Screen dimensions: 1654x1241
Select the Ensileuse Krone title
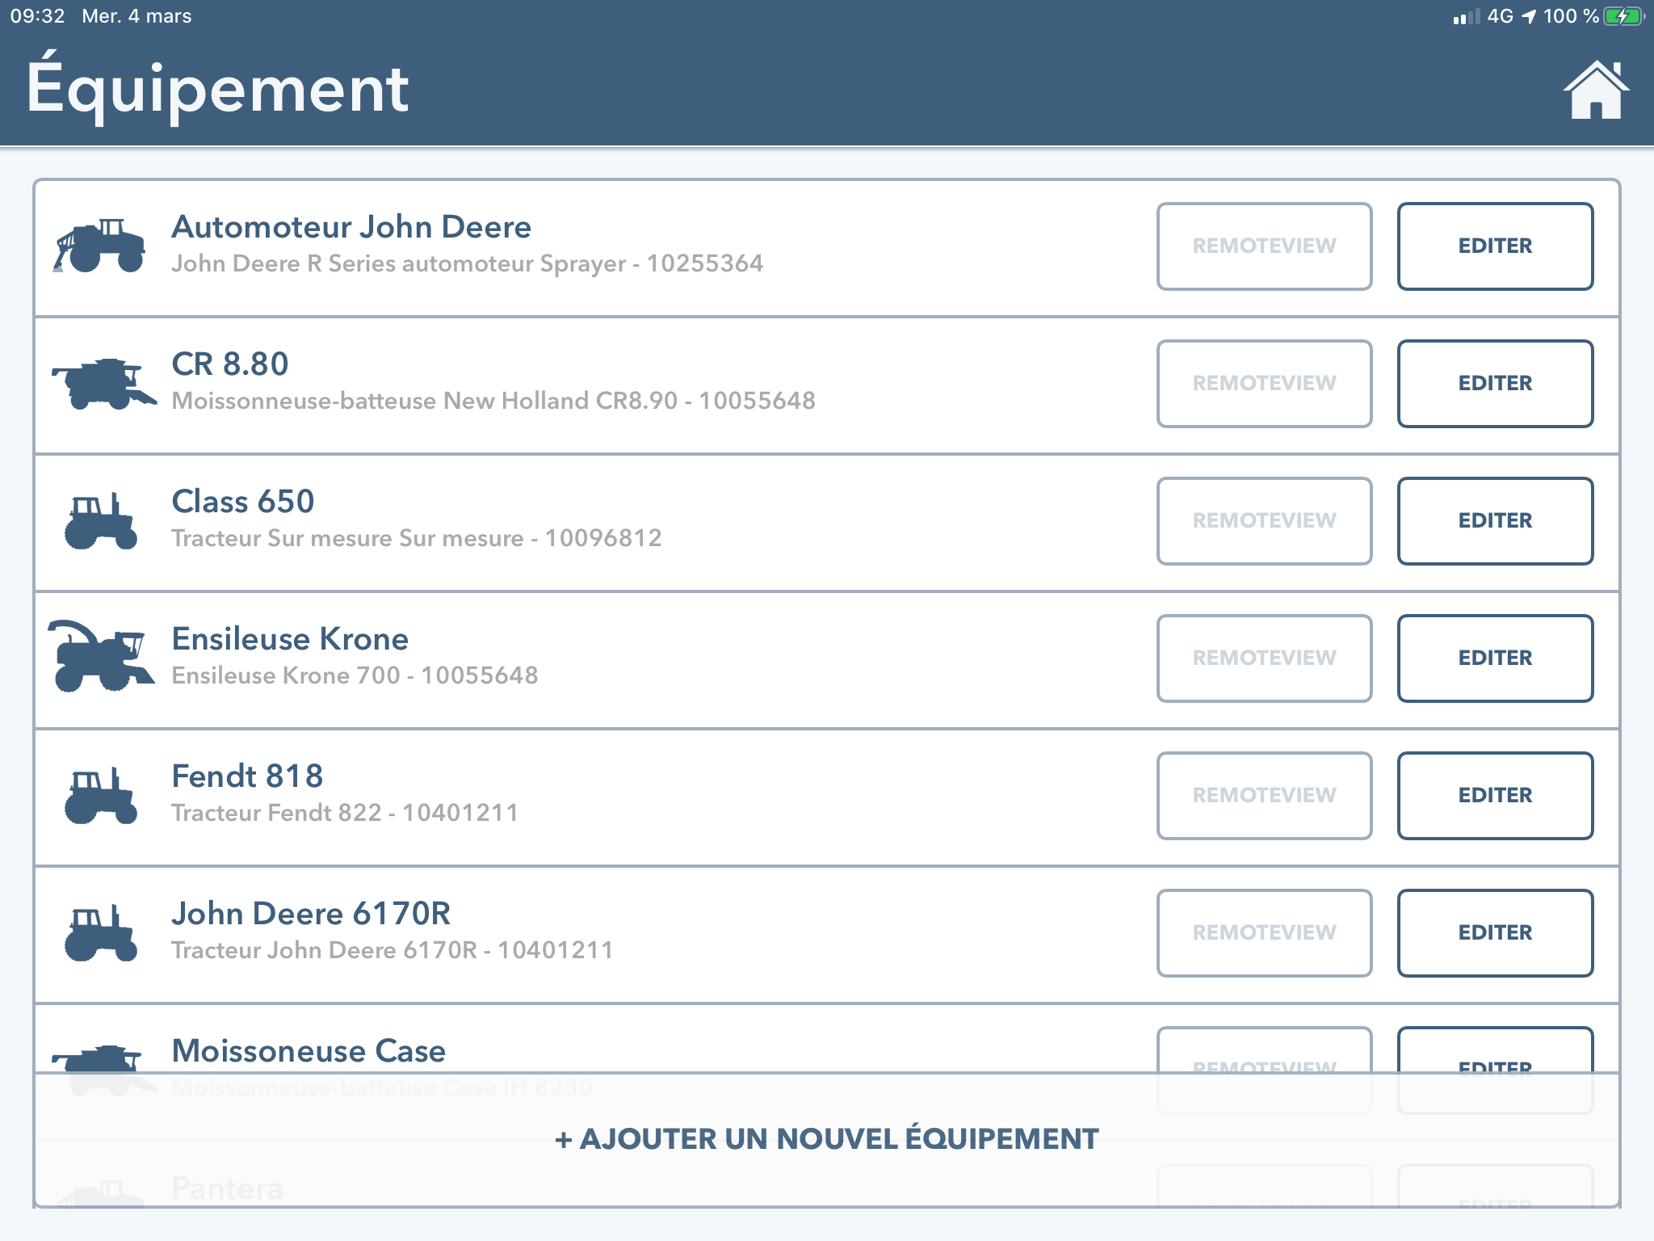290,639
